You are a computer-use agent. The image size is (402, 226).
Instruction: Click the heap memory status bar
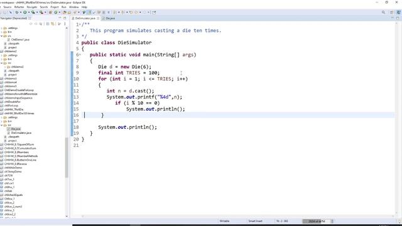[x=316, y=221]
